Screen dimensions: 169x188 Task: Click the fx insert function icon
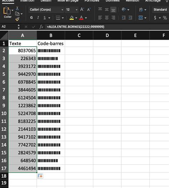coord(41,27)
